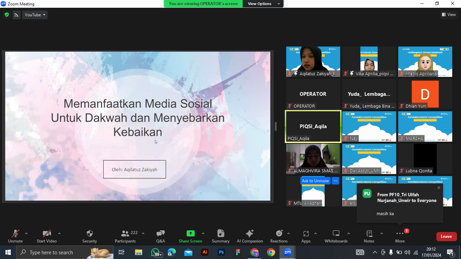461x259 pixels.
Task: Click the Ask to Unmute button
Action: pyautogui.click(x=315, y=181)
